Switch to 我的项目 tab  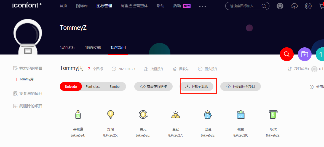click(x=118, y=48)
